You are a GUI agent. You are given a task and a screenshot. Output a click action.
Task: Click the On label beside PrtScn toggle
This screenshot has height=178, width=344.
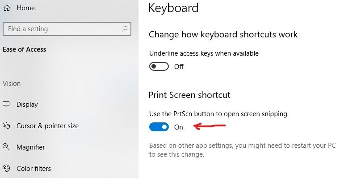coord(179,127)
